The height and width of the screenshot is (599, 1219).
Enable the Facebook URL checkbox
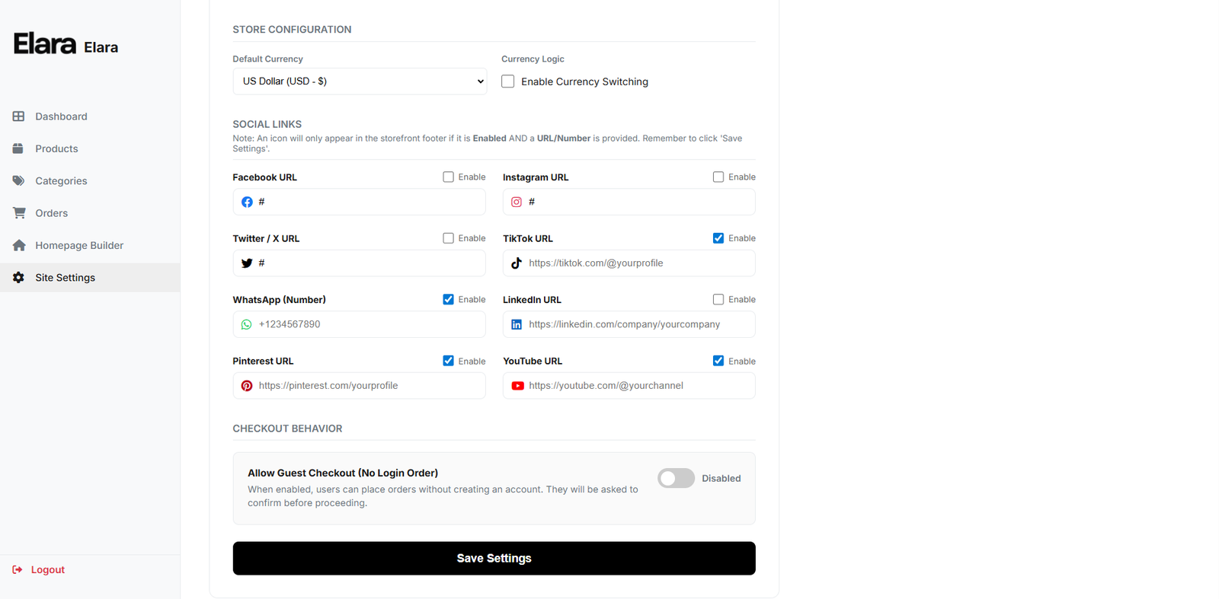[448, 177]
